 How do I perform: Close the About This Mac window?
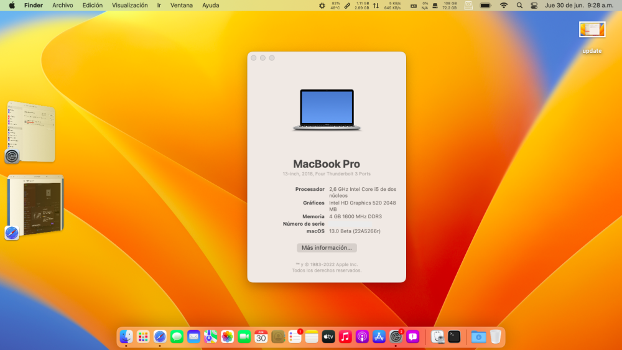pyautogui.click(x=254, y=58)
